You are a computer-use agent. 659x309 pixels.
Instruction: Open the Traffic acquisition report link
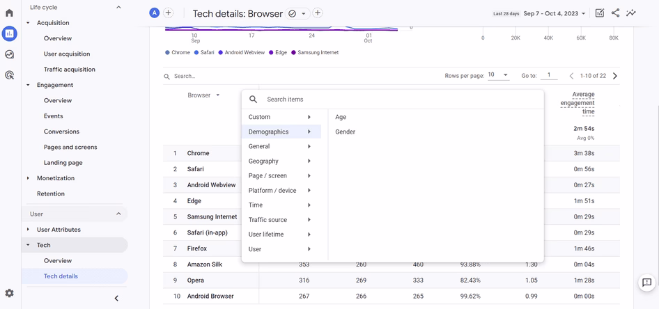coord(69,70)
